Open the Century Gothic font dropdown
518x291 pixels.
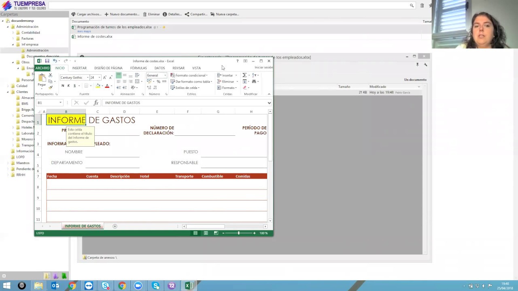click(87, 78)
